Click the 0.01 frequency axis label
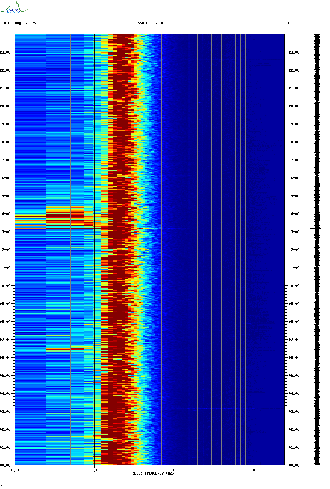Screen dimensions: 330x489 point(15,470)
